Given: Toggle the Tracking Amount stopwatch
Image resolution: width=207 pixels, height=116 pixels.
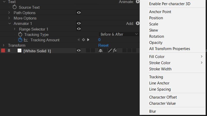Looking at the screenshot, I should (x=20, y=40).
